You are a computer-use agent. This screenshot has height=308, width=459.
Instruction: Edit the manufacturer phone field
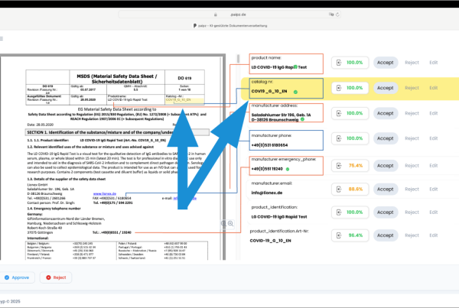pyautogui.click(x=434, y=138)
